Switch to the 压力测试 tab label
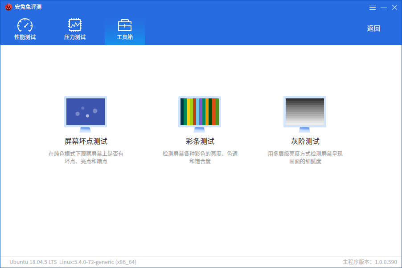402x268 pixels. point(75,37)
